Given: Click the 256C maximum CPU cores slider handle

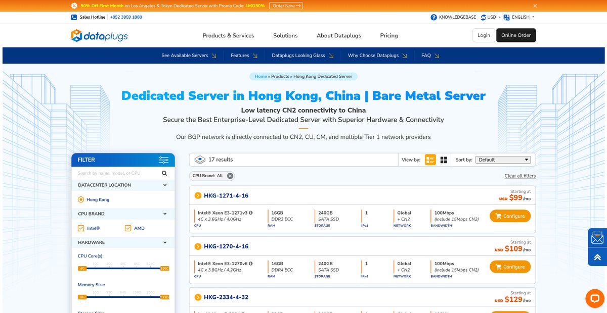Looking at the screenshot, I should pyautogui.click(x=164, y=268).
